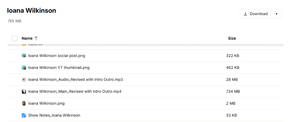Click the 2 MB size value
Viewport: 290px width, 122px height.
point(231,104)
